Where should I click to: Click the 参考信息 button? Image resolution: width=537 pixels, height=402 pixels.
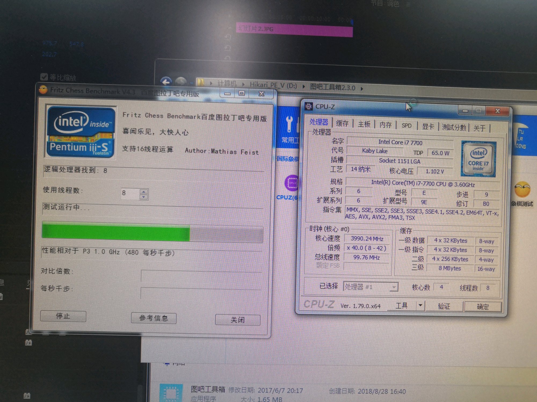(154, 318)
